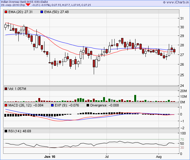190x160 pixels.
Task: Click the 25 price axis label
Action: tap(182, 75)
